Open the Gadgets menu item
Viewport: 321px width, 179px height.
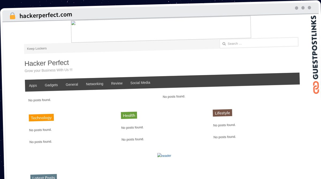[51, 85]
